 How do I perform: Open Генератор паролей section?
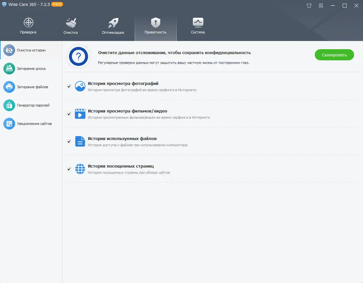tap(31, 105)
